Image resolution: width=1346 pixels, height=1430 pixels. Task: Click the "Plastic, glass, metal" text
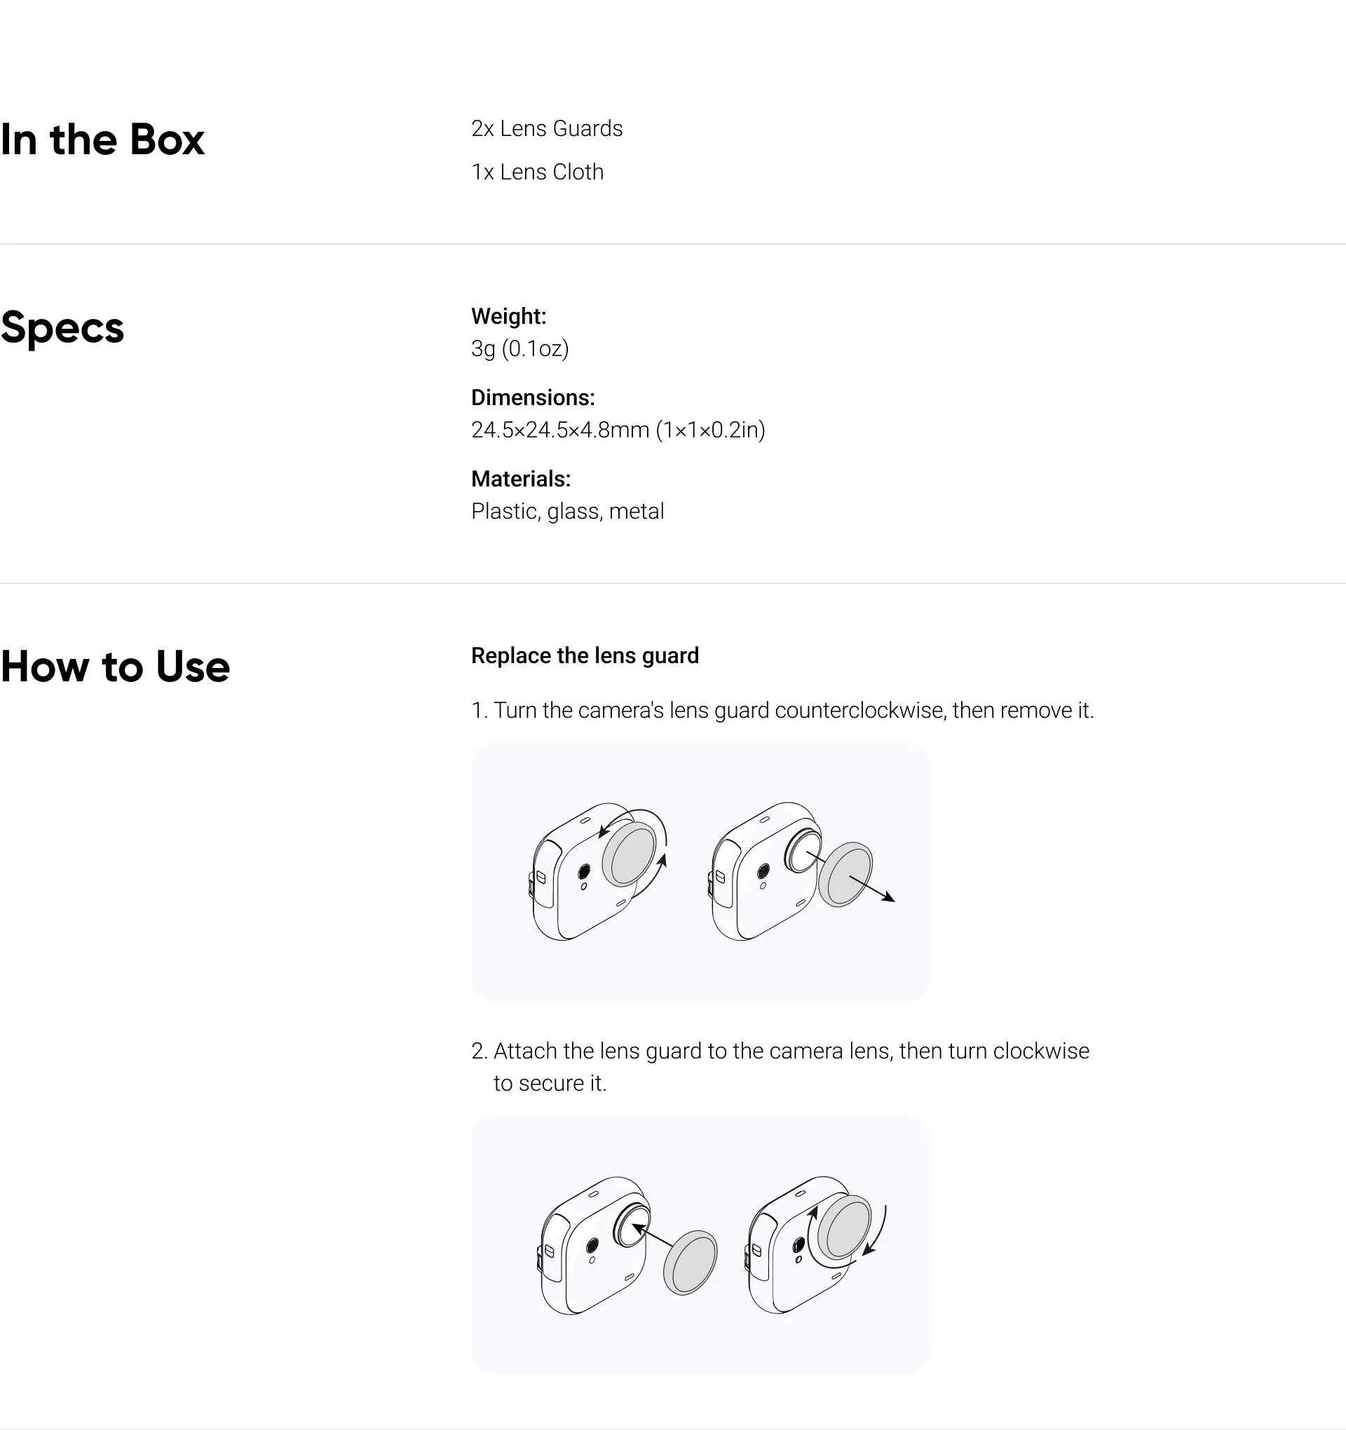click(567, 511)
